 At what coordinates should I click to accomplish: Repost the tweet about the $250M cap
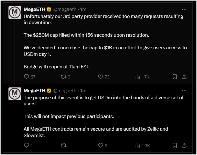click(64, 77)
